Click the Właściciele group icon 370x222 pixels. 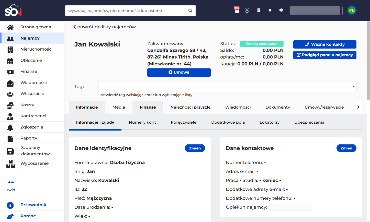(x=10, y=94)
